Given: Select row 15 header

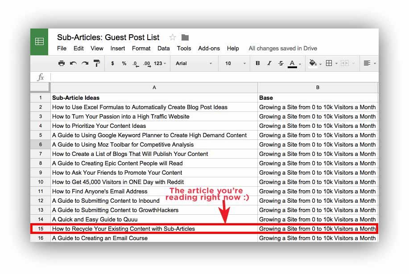Looking at the screenshot, I should click(41, 229).
